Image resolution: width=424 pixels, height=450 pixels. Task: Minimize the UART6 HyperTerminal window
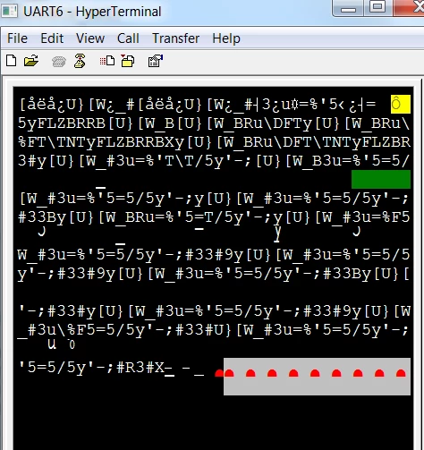pyautogui.click(x=348, y=8)
